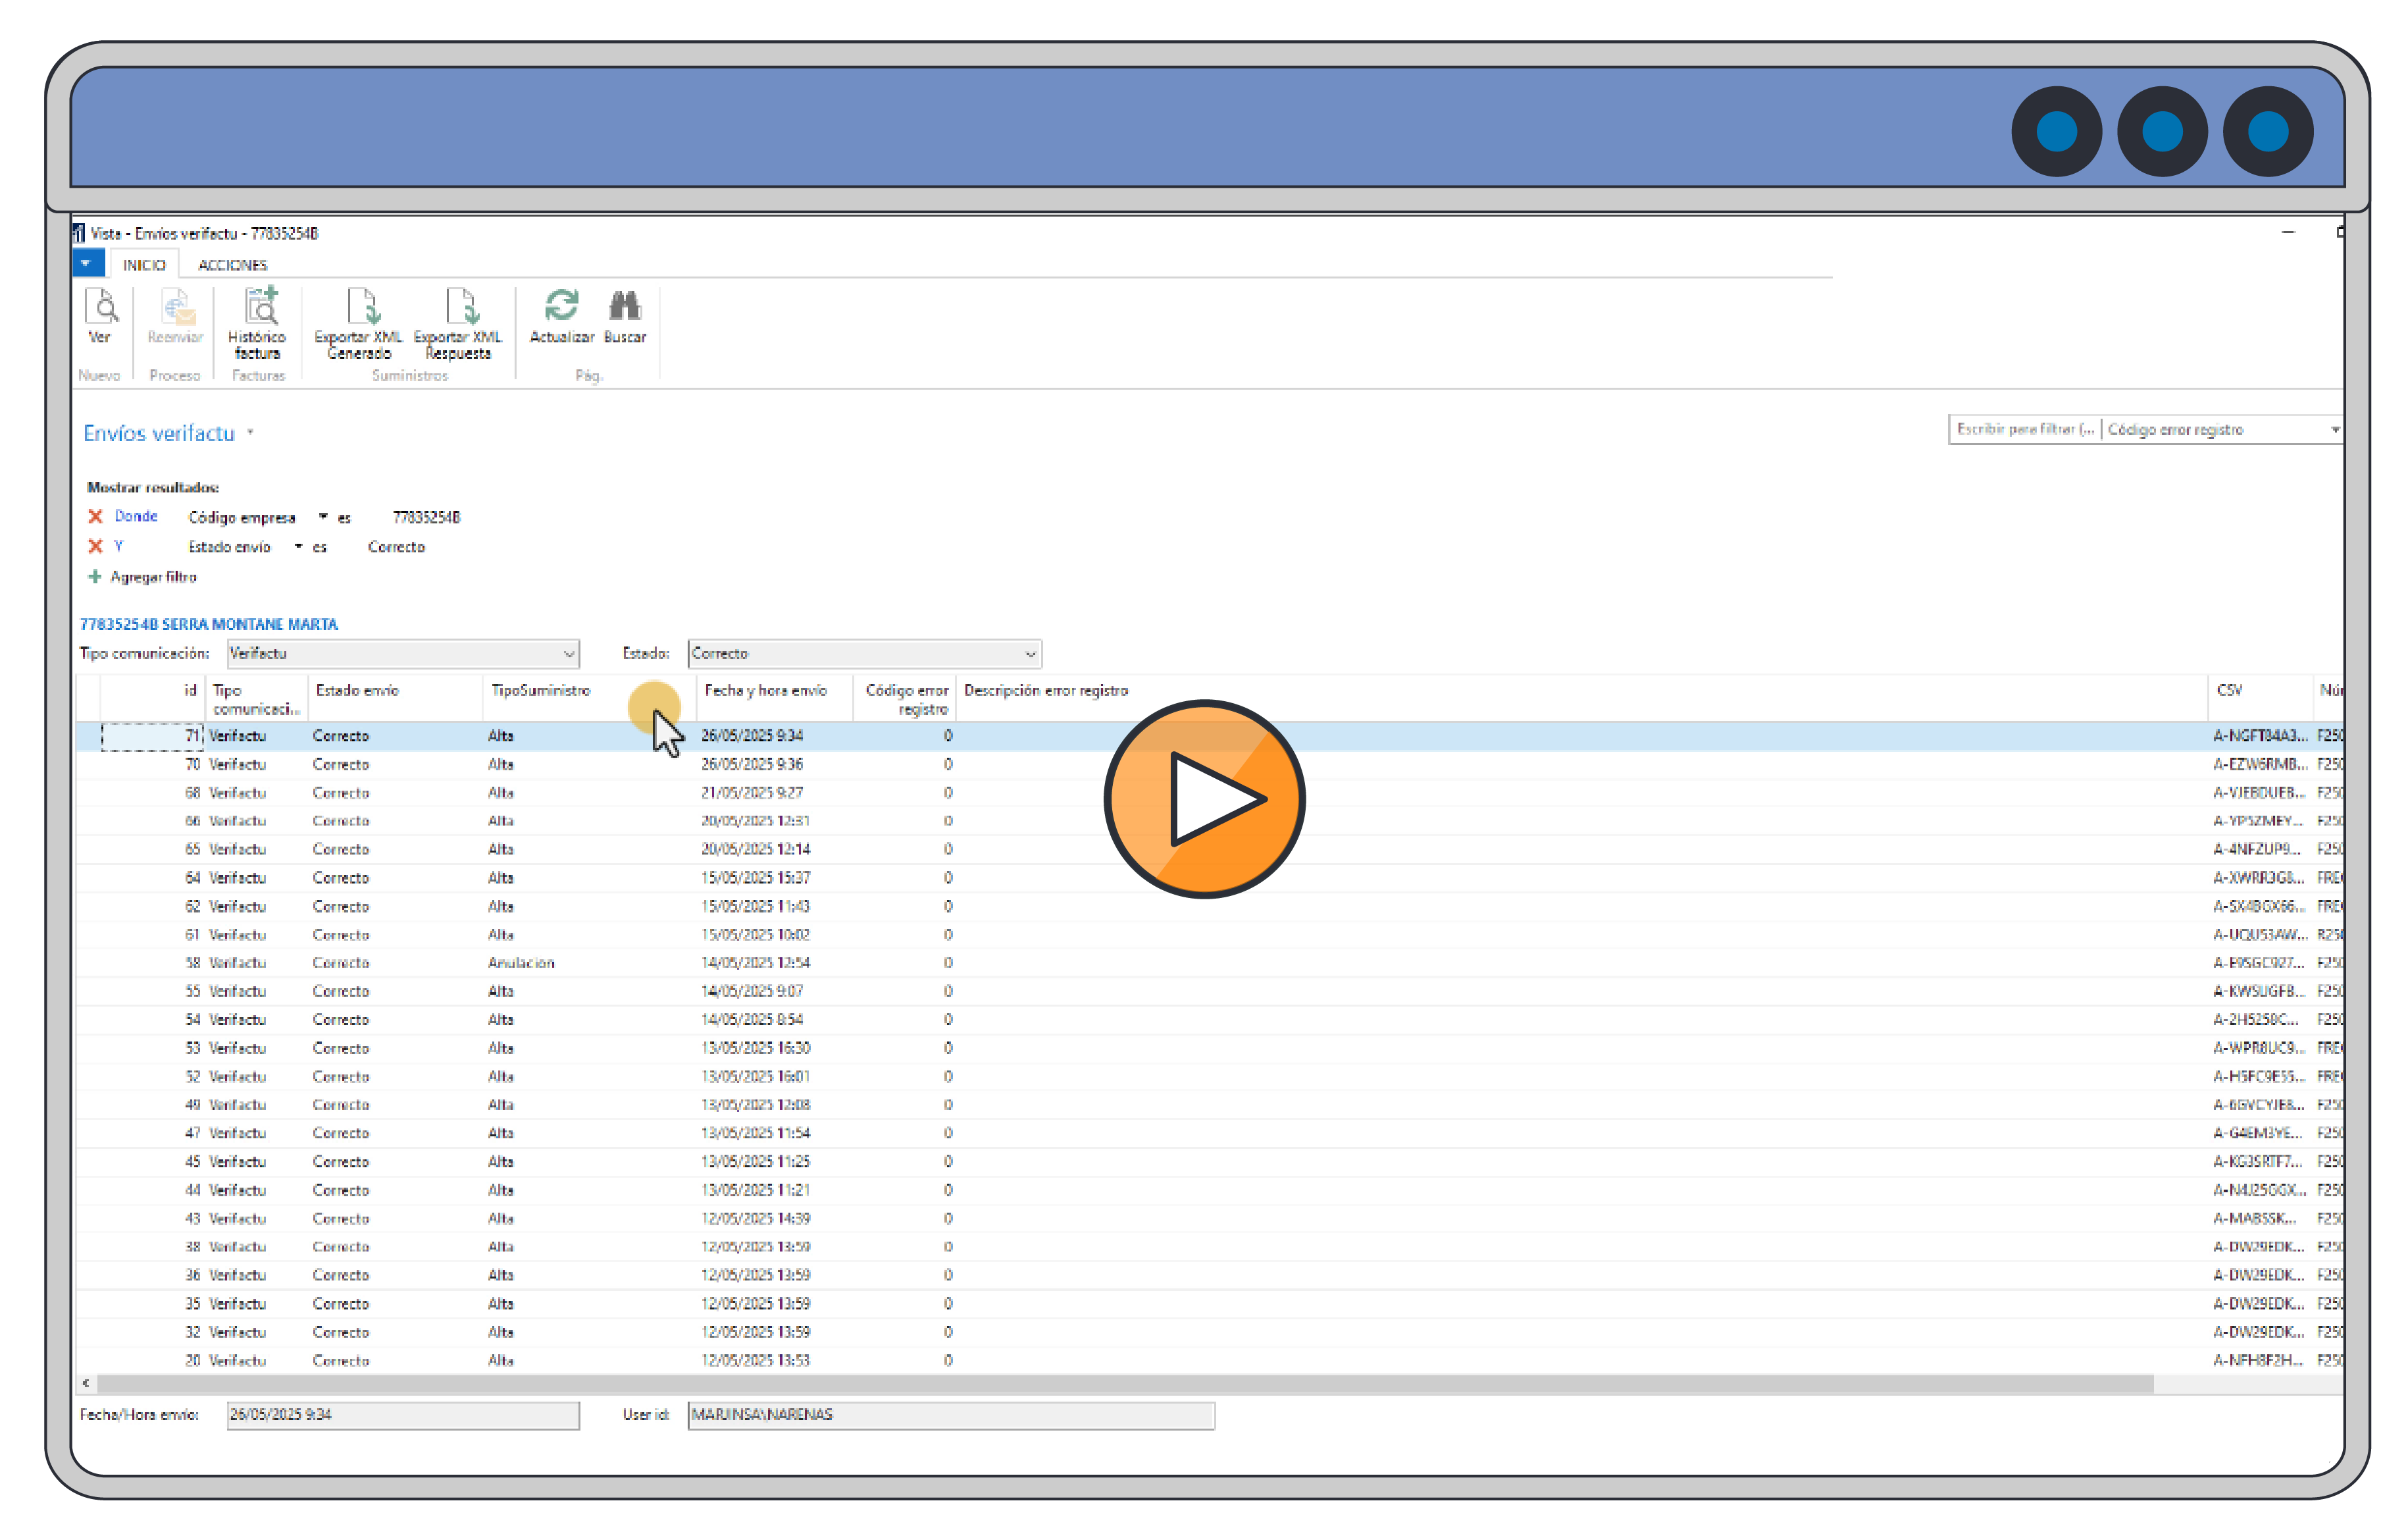This screenshot has width=2408, height=1530.
Task: Open the Estado Correcto dropdown
Action: (1030, 654)
